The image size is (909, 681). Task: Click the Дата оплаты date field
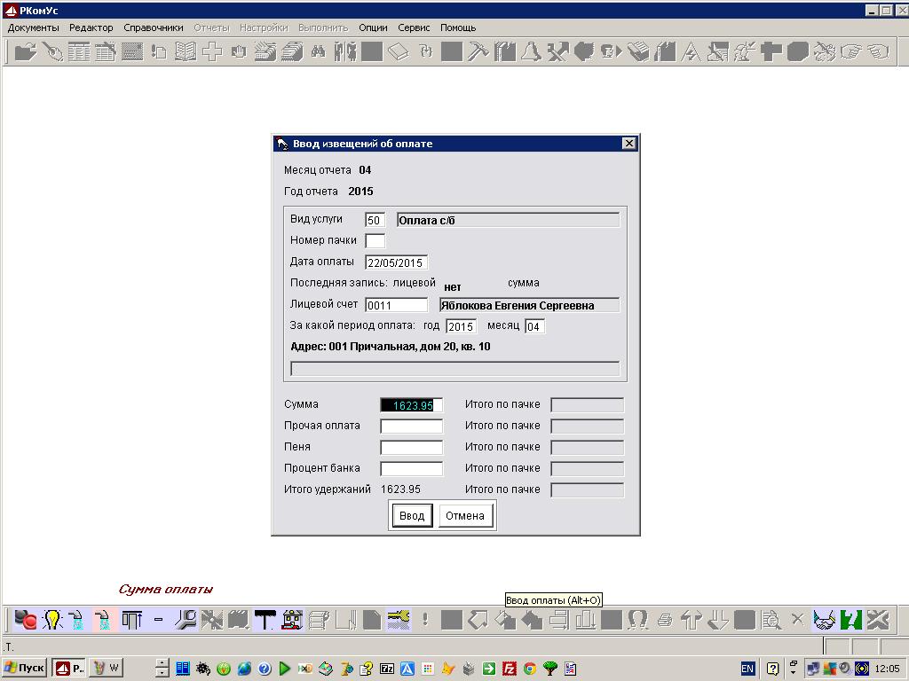pos(396,262)
